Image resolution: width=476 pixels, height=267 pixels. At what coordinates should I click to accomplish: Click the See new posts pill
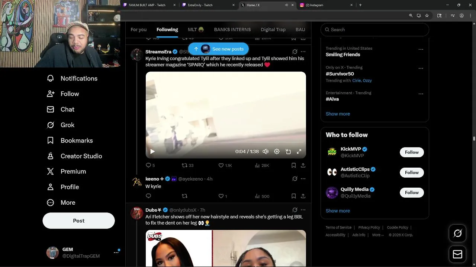[x=218, y=49]
